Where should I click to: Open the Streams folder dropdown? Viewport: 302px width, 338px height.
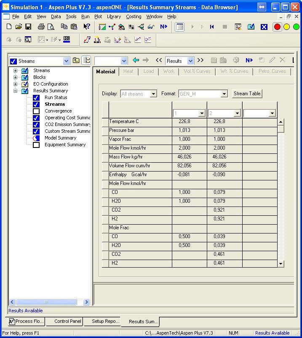(66, 61)
